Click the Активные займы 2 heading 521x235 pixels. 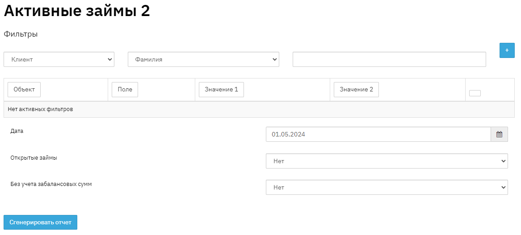77,12
